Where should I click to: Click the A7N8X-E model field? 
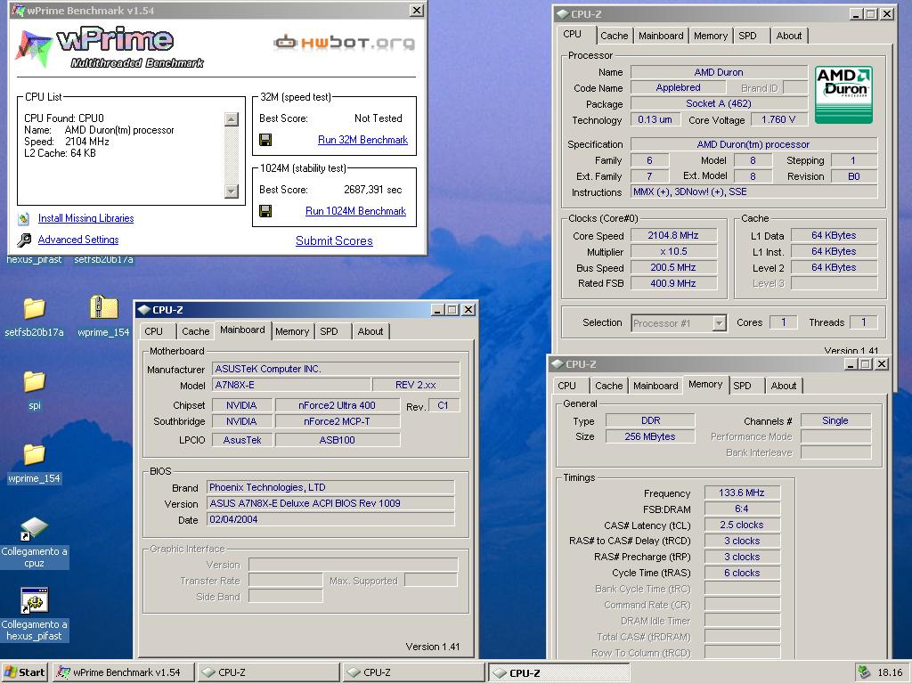(x=292, y=385)
